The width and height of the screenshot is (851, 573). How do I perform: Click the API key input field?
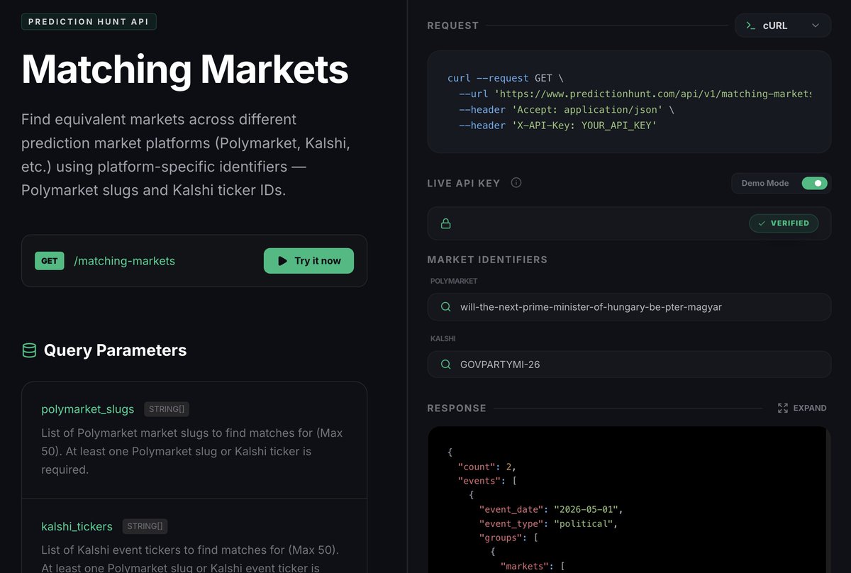coord(629,223)
